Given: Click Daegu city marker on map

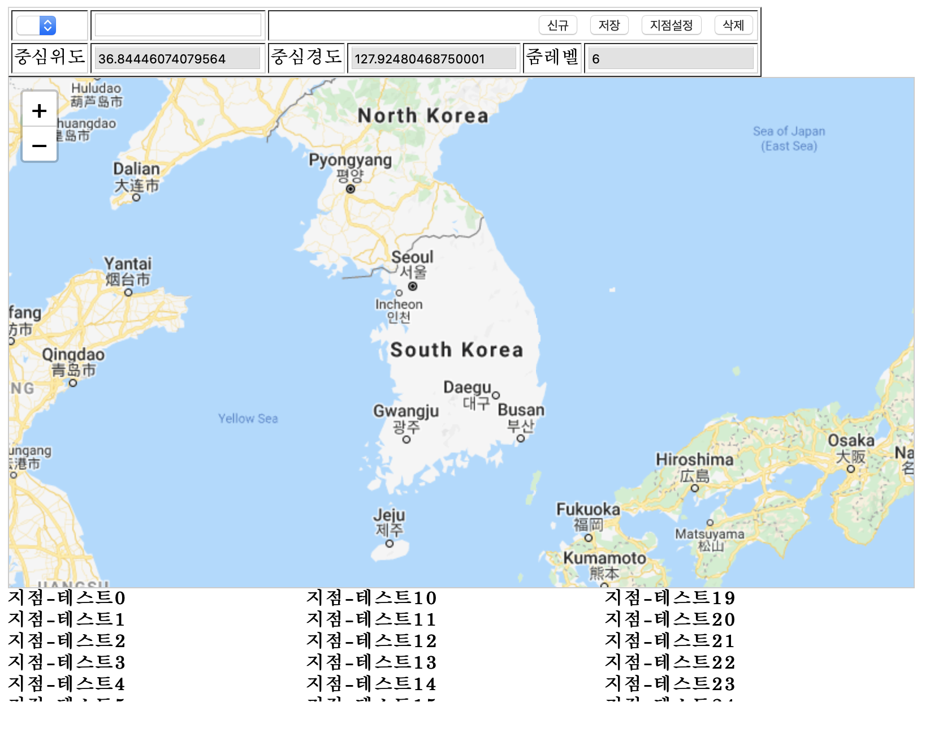Looking at the screenshot, I should tap(496, 395).
